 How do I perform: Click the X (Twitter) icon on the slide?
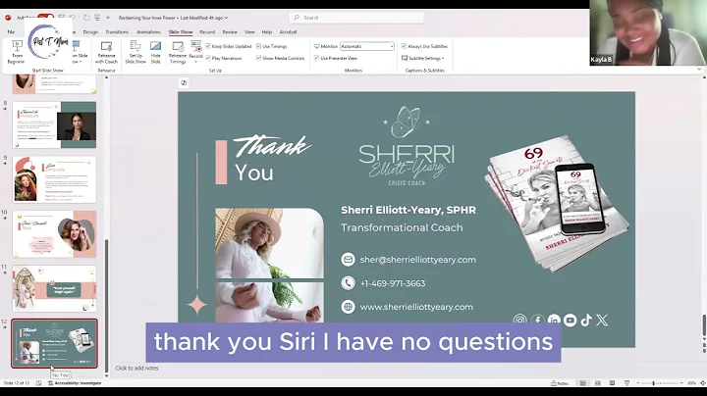(x=602, y=320)
